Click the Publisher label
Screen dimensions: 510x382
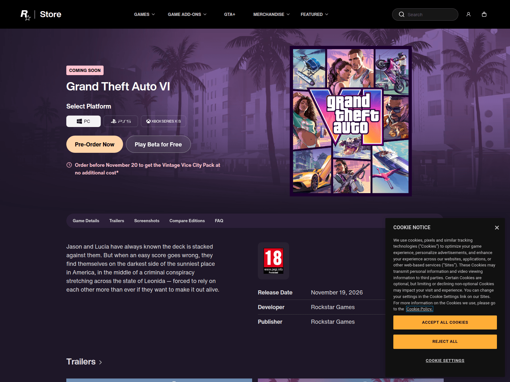tap(270, 322)
